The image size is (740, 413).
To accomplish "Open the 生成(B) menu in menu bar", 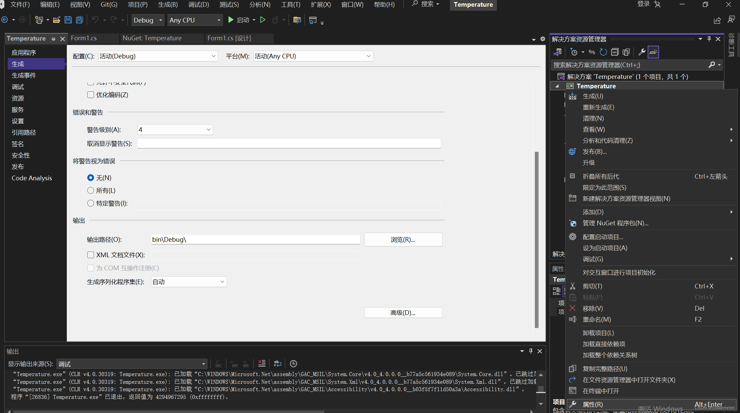I will click(x=168, y=4).
